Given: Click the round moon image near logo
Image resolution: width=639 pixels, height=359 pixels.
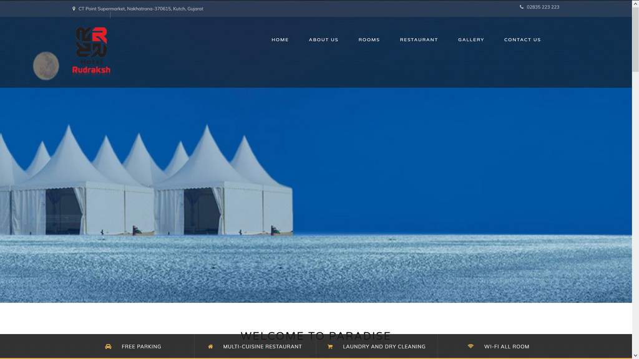Looking at the screenshot, I should click(x=46, y=65).
